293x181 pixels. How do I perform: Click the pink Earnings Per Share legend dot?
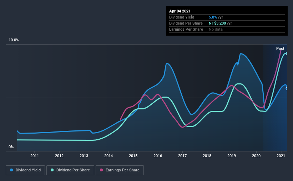click(x=101, y=170)
